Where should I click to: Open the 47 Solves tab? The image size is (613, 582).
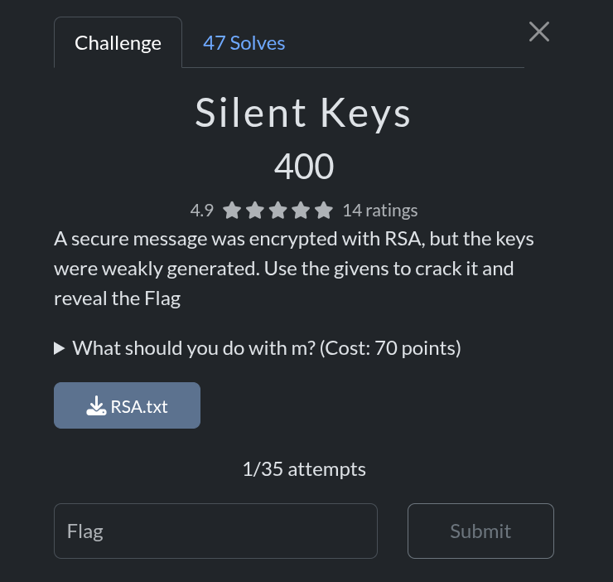pyautogui.click(x=244, y=43)
